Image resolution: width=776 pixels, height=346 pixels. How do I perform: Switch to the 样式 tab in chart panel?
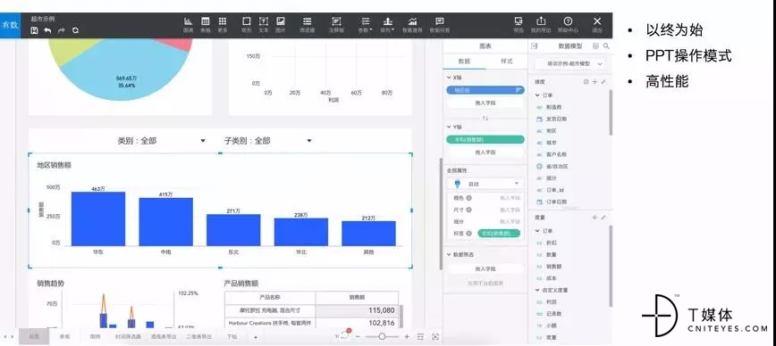507,62
